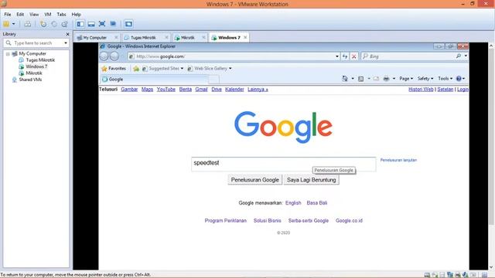495x278 pixels.
Task: Open the Penelusuran lanjutan link
Action: [x=398, y=160]
